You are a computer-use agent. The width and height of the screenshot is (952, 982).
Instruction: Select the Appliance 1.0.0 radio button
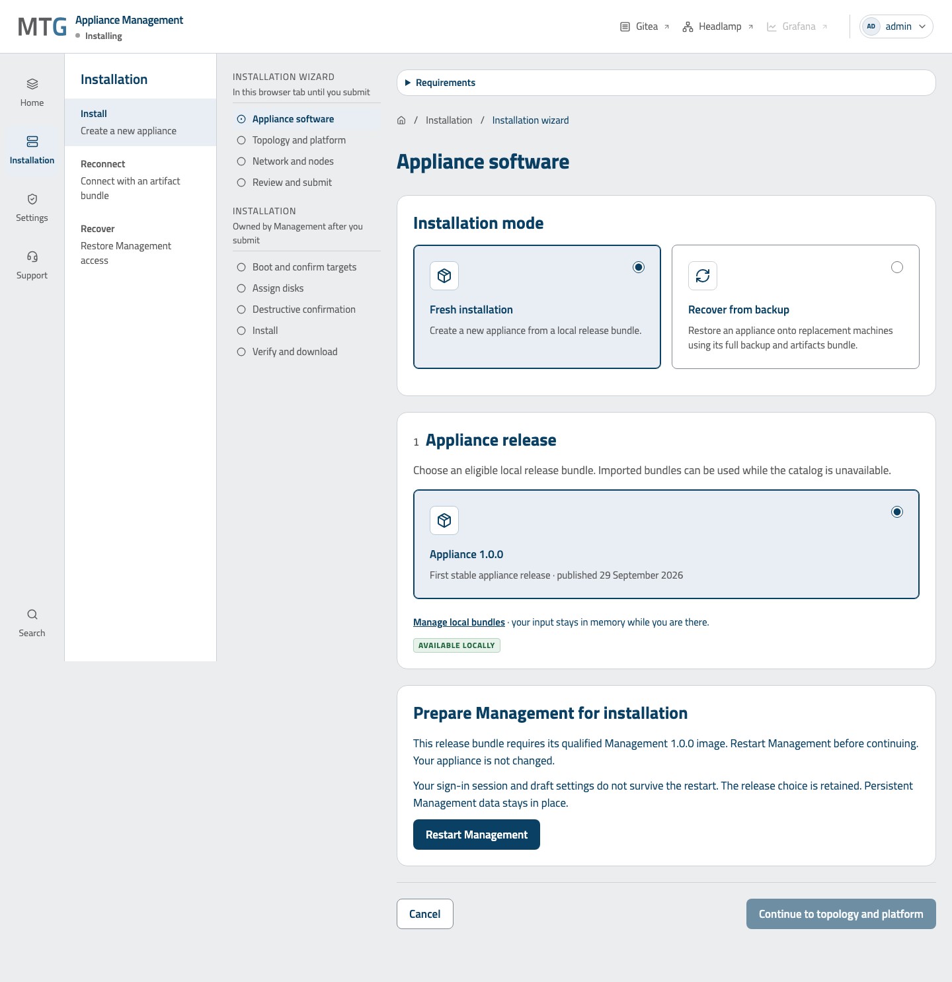[x=897, y=512]
